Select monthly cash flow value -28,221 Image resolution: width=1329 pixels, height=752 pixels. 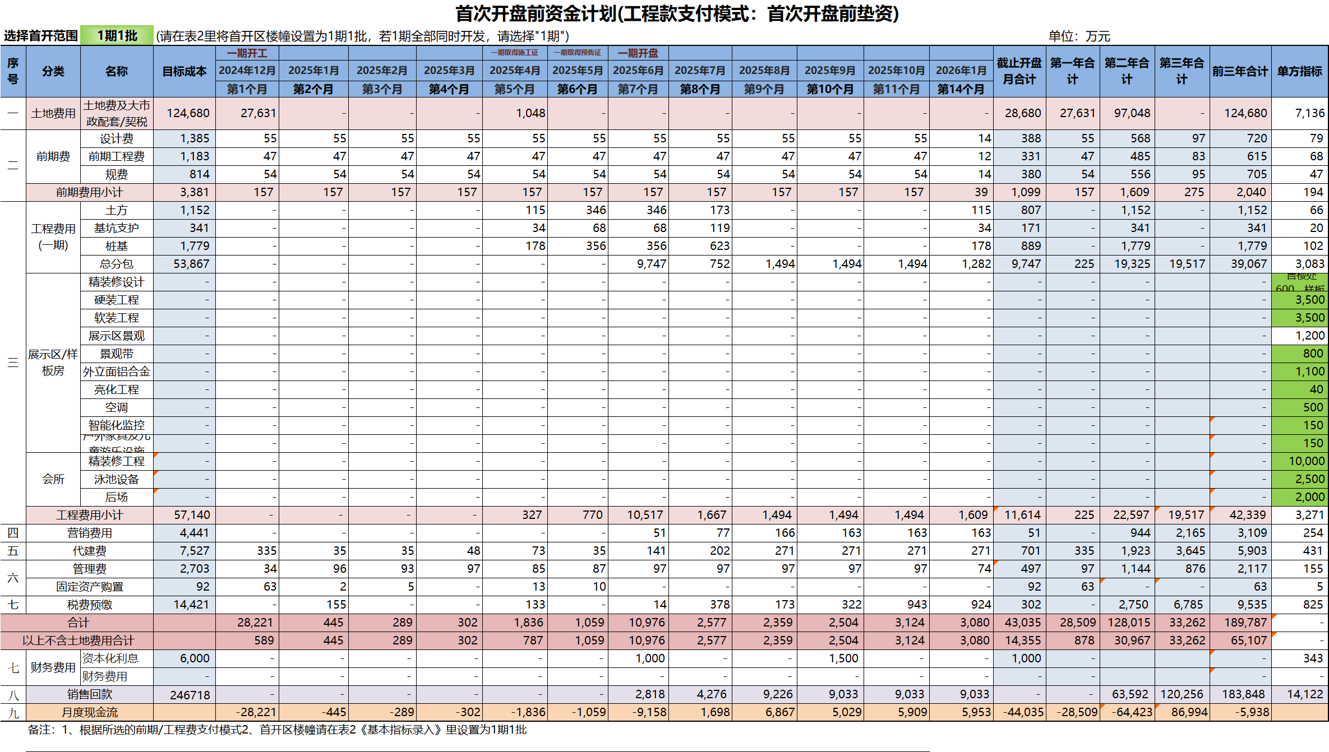tap(247, 712)
